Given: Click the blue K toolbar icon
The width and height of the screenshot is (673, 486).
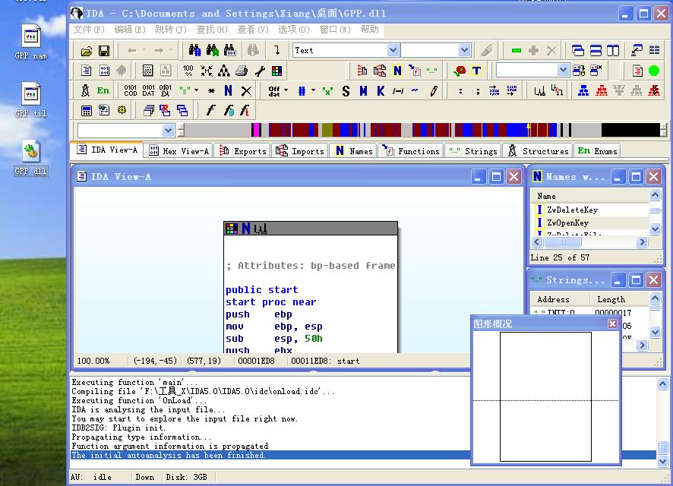Looking at the screenshot, I should pyautogui.click(x=381, y=91).
